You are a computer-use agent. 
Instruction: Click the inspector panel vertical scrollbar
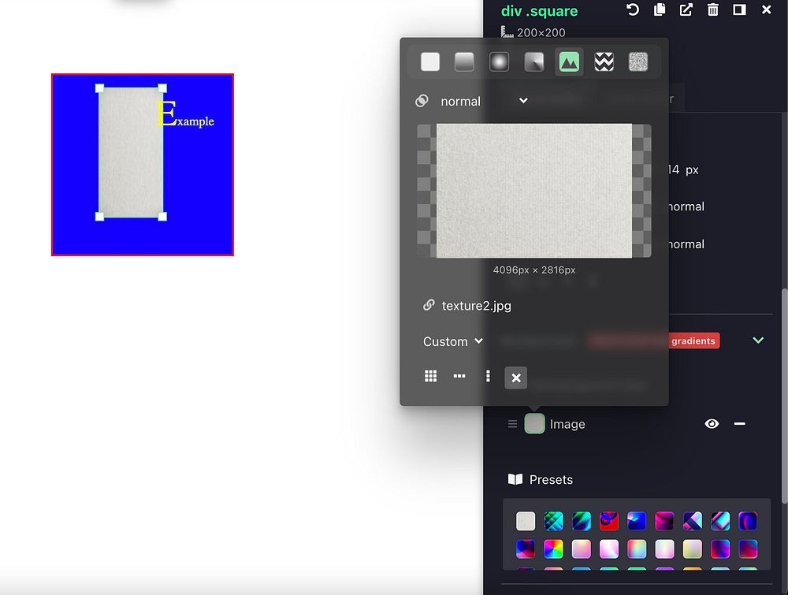pyautogui.click(x=785, y=396)
